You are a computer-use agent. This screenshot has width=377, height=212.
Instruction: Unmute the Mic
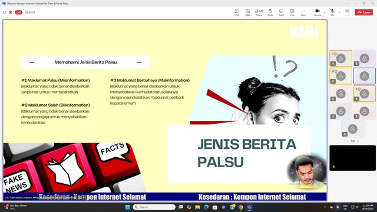point(332,12)
